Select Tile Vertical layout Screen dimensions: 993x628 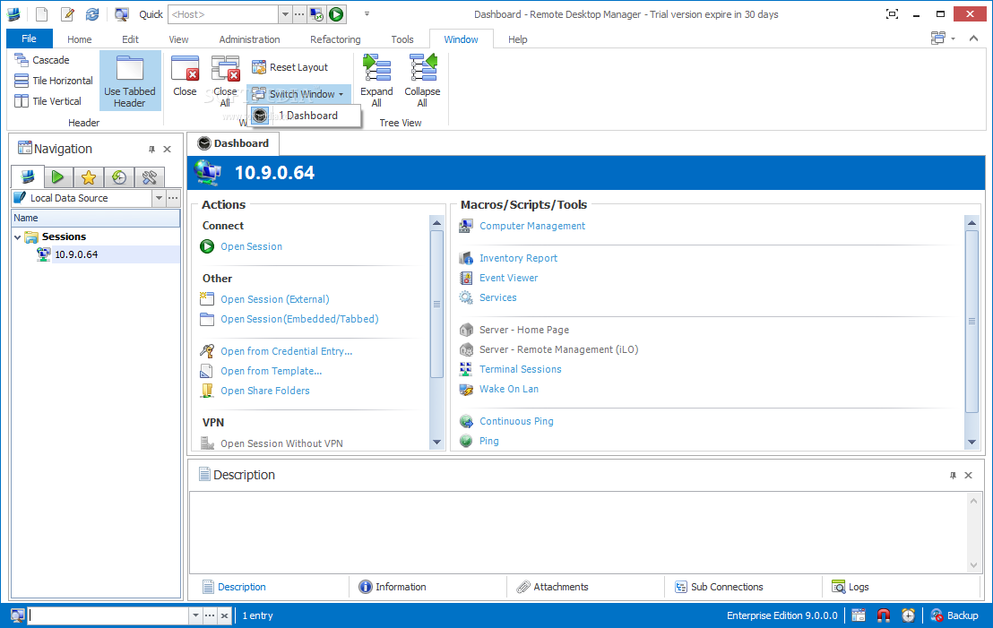48,101
